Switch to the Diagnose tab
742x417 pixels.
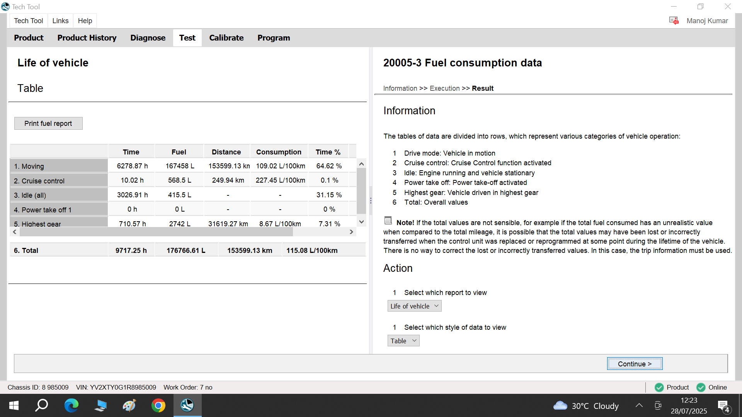148,38
